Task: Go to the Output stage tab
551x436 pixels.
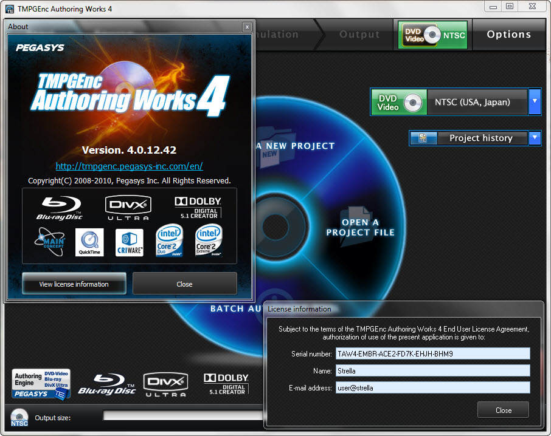Action: [359, 35]
